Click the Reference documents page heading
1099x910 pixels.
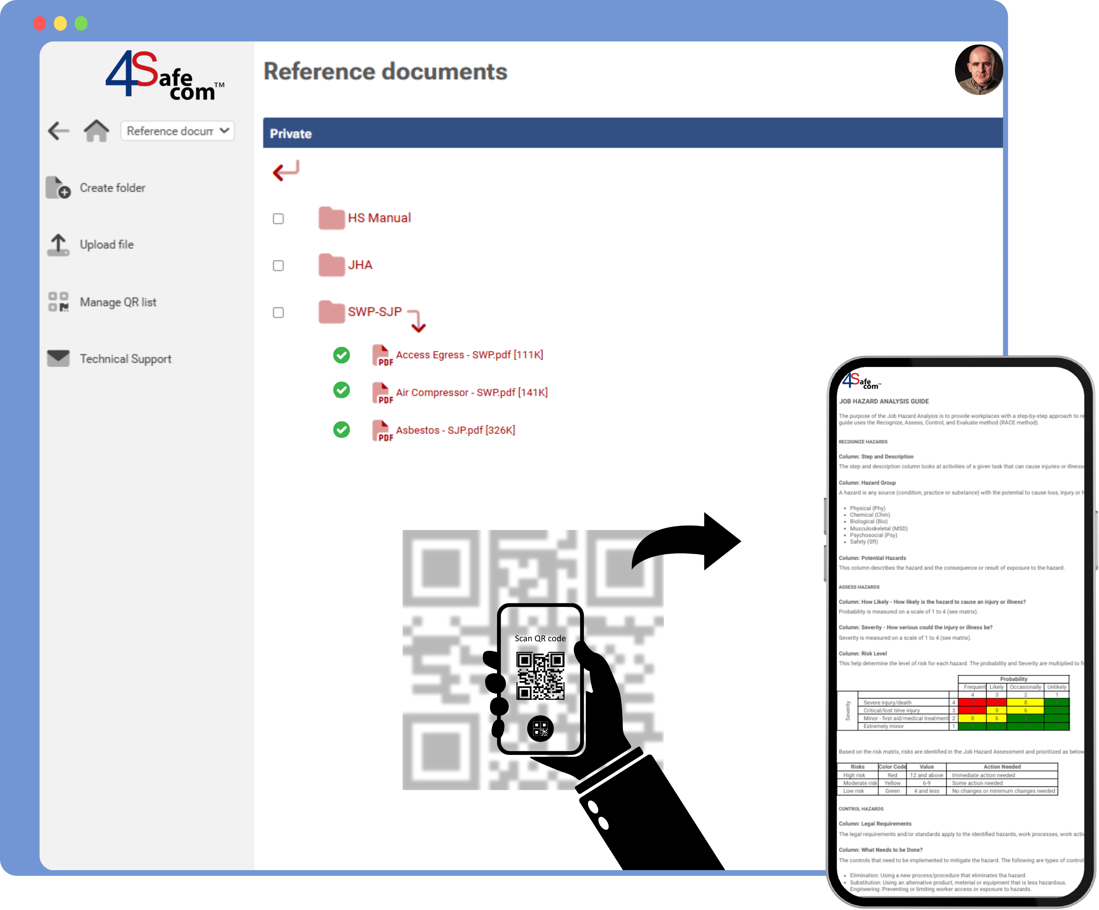tap(386, 71)
